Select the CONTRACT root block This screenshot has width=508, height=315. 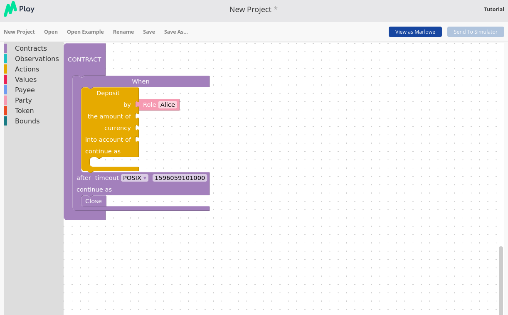coord(84,59)
